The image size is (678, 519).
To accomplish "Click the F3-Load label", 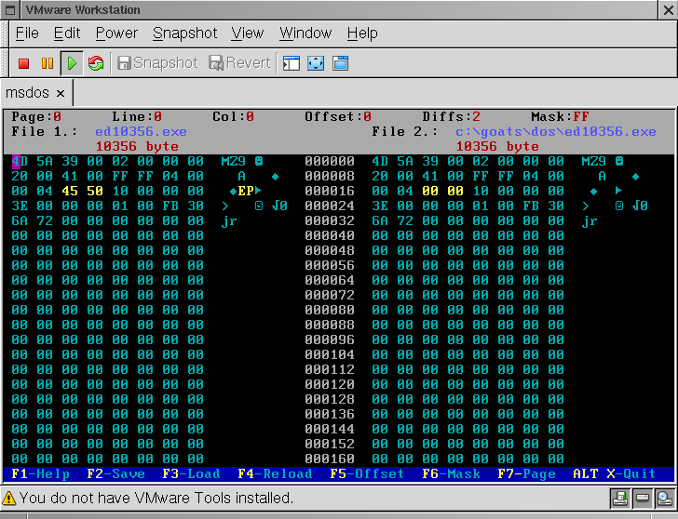I will point(191,474).
